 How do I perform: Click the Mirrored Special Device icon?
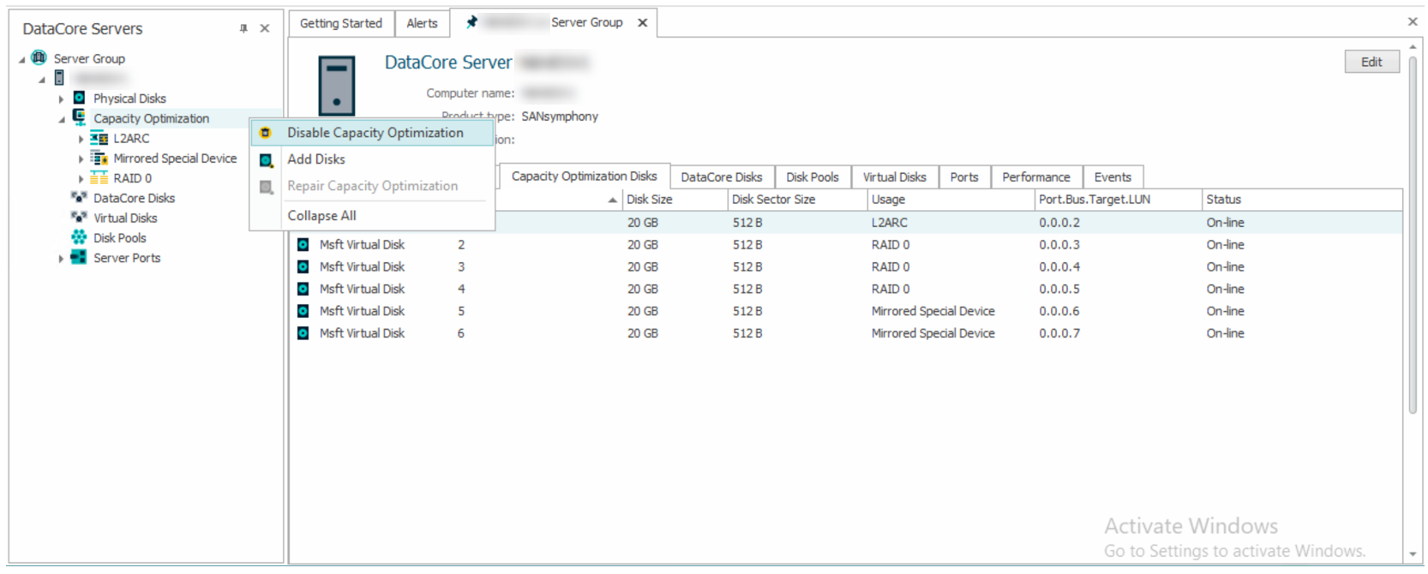click(x=99, y=158)
